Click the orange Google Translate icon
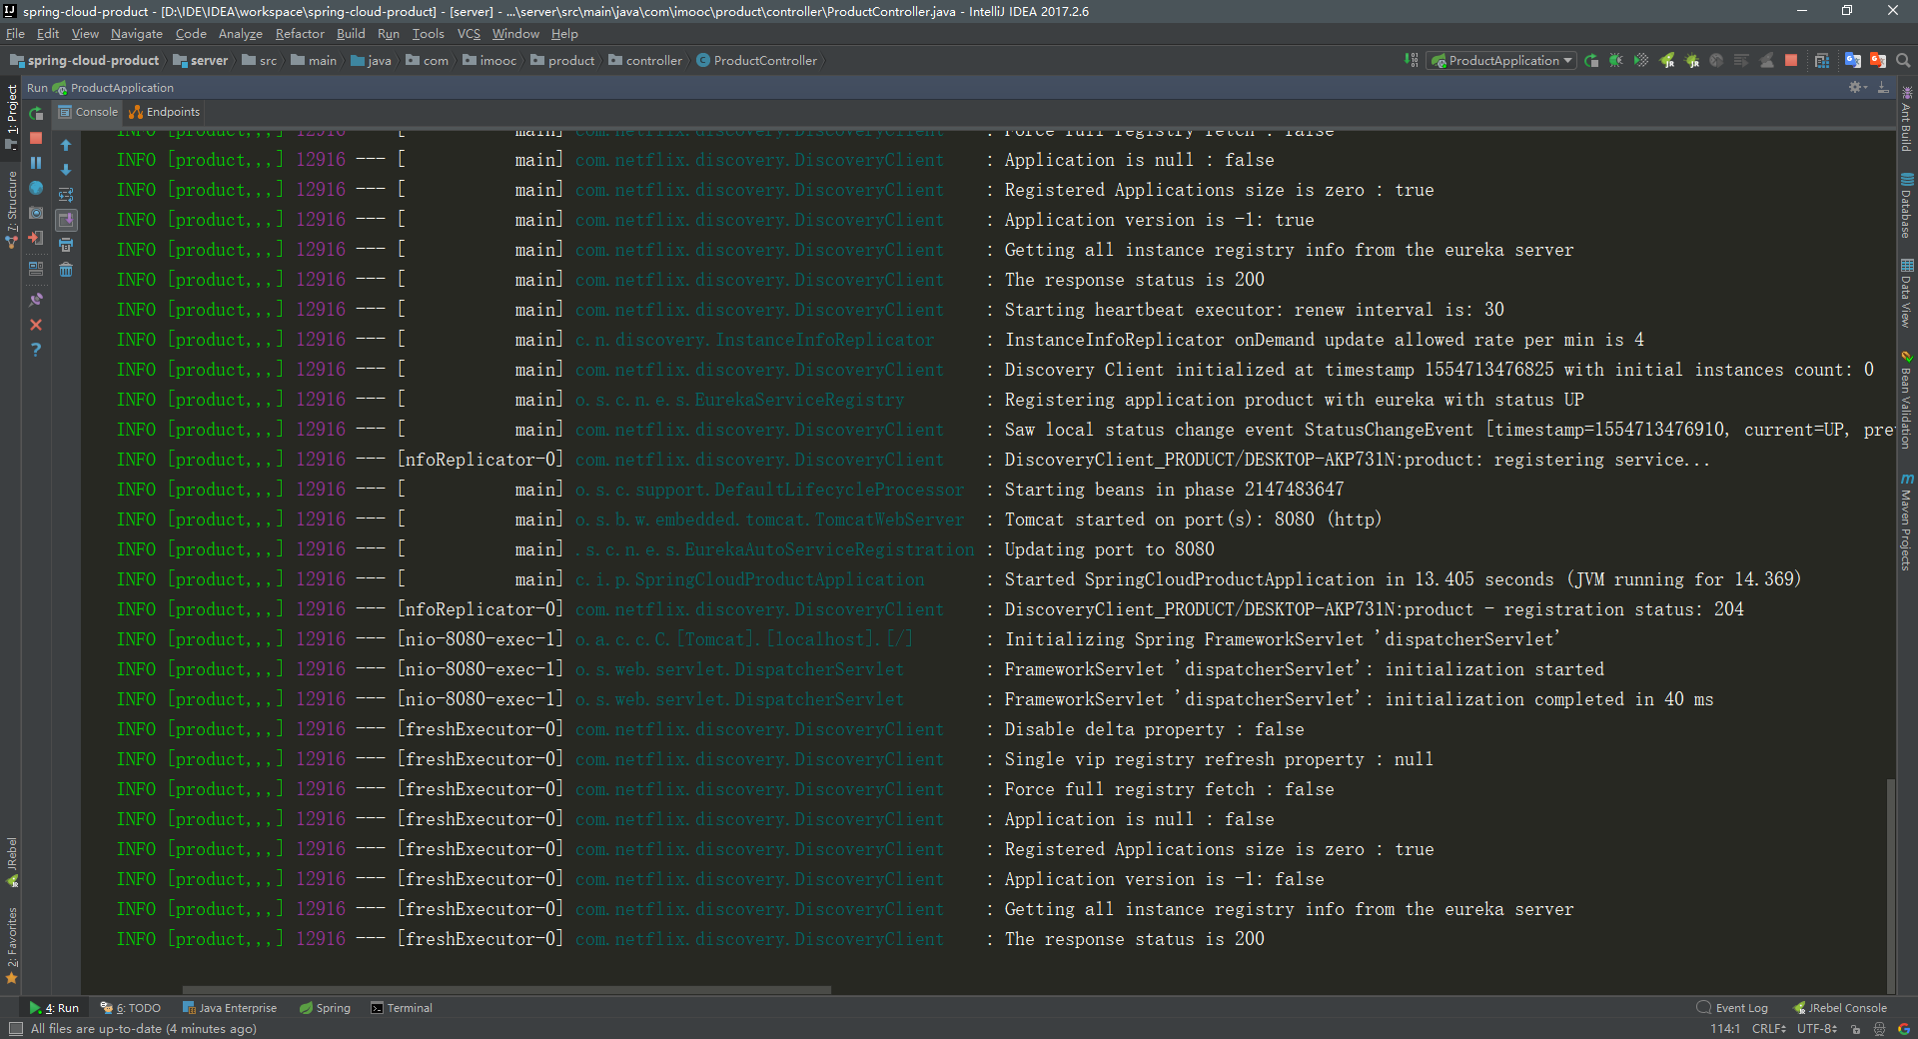 click(1878, 61)
